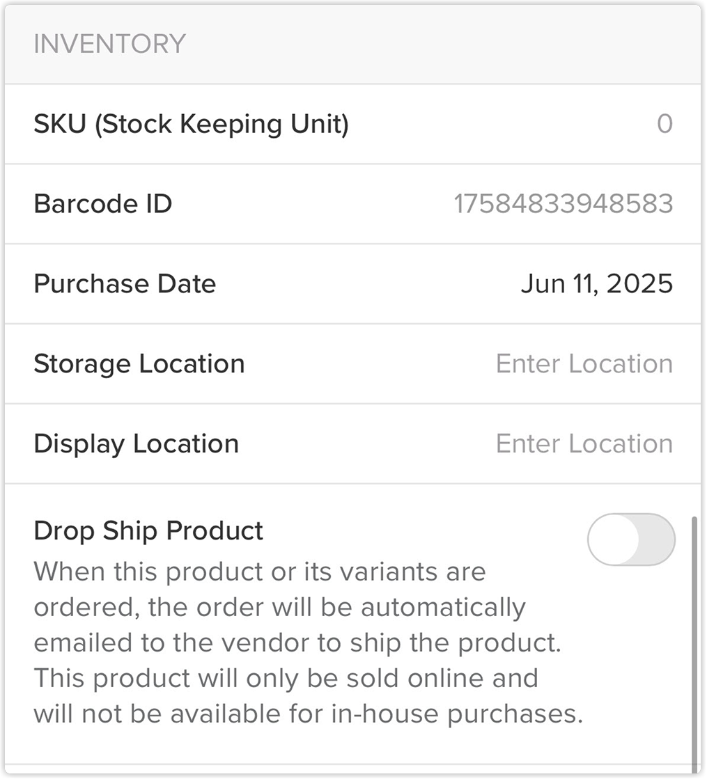Open the Purchase Date picker Jun 11, 2025

[597, 283]
